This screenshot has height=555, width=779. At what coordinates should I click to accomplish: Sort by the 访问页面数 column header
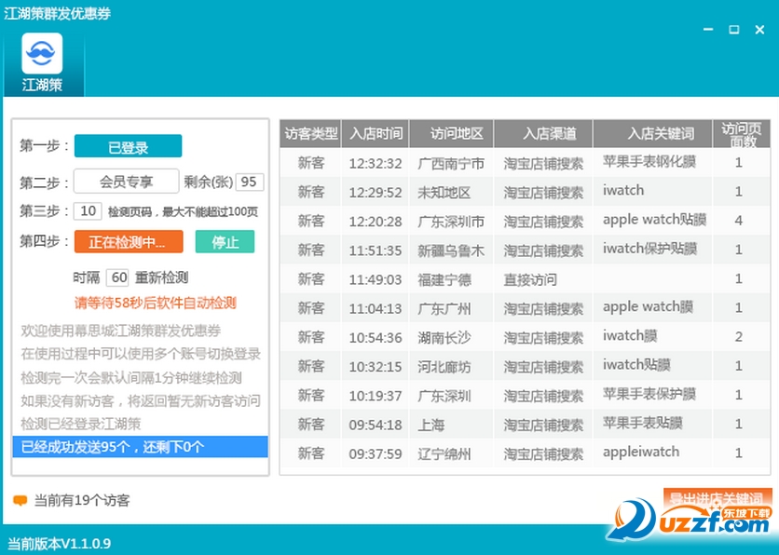[x=742, y=133]
